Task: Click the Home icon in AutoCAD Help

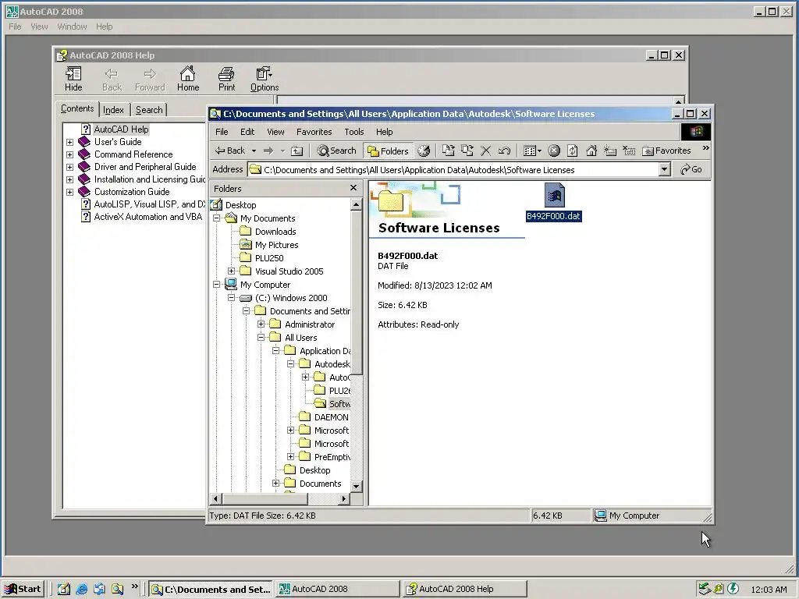Action: click(188, 79)
